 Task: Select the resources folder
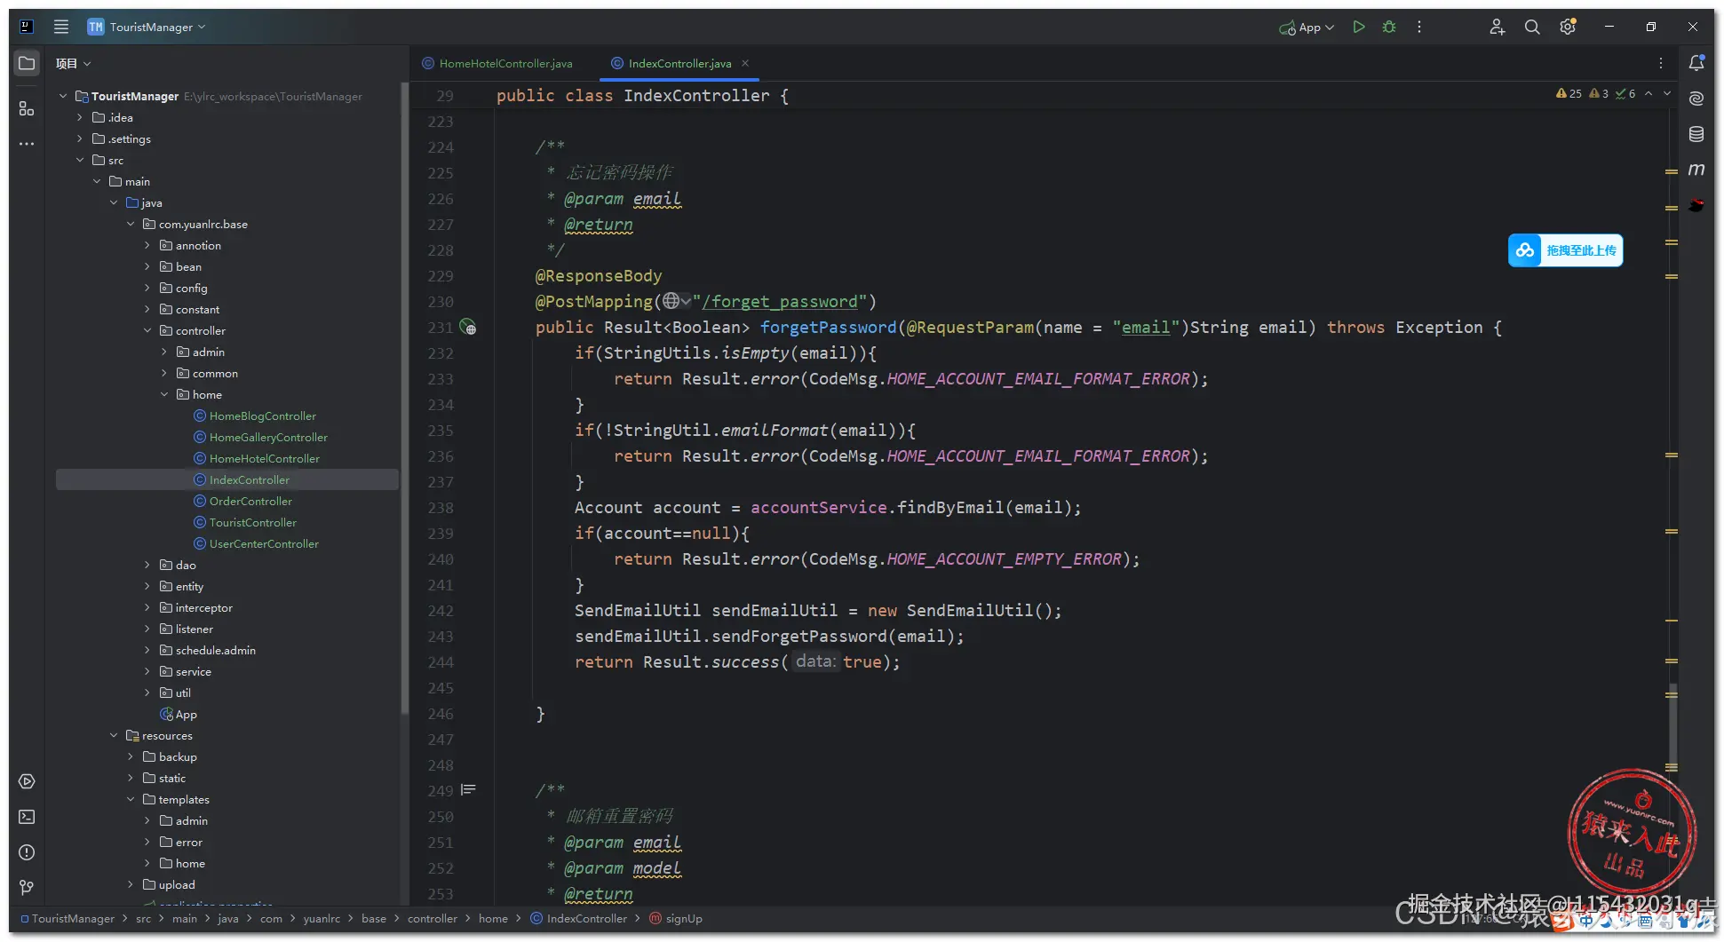[159, 735]
